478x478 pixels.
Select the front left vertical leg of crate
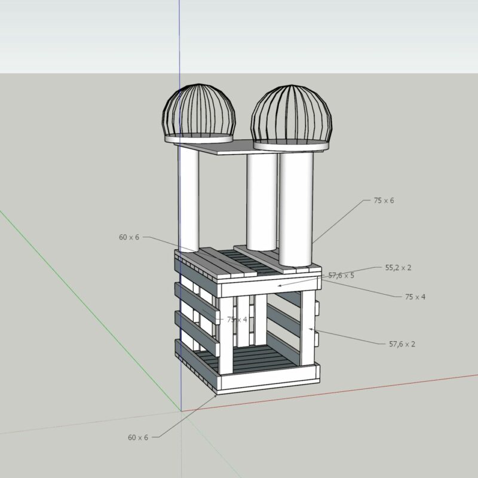point(226,335)
